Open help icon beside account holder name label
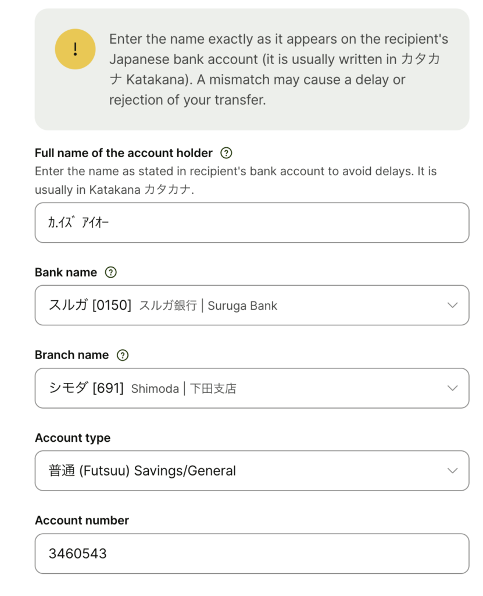The height and width of the screenshot is (596, 483). tap(226, 153)
